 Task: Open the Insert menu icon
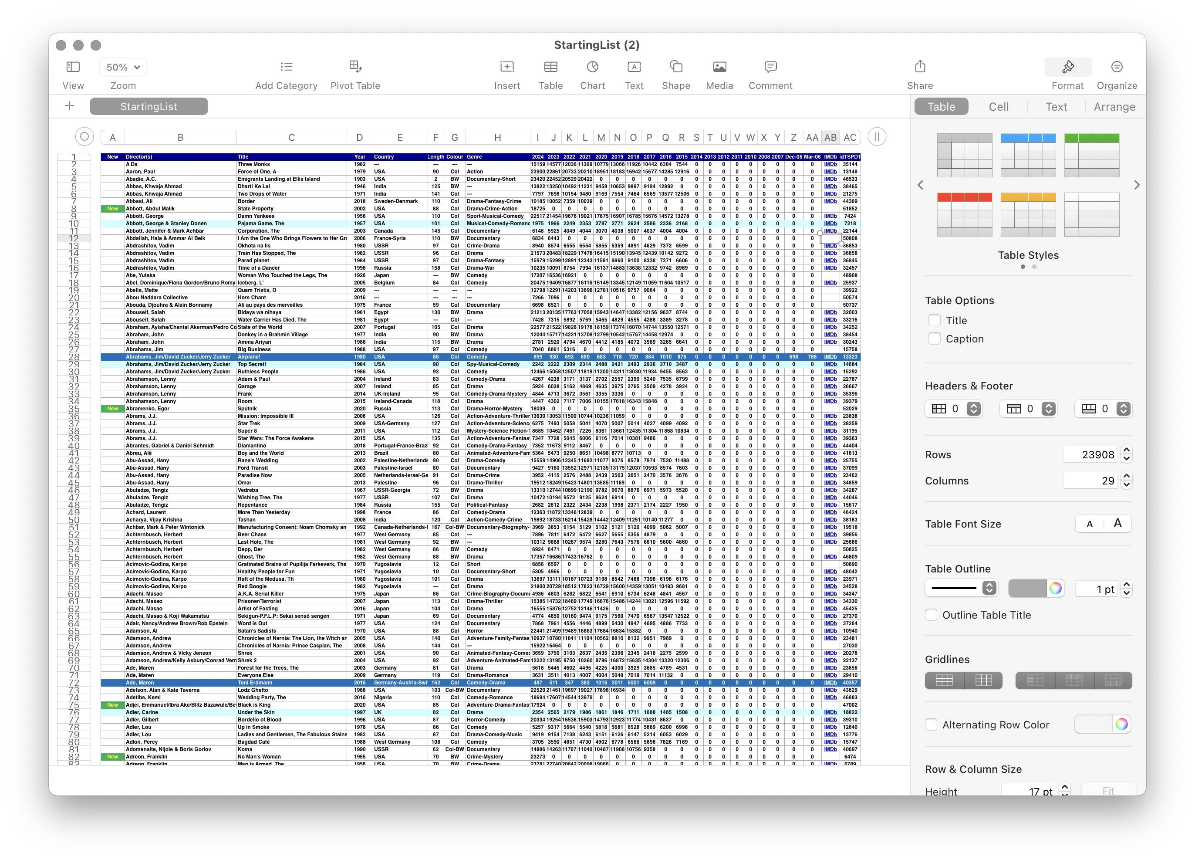[x=507, y=67]
